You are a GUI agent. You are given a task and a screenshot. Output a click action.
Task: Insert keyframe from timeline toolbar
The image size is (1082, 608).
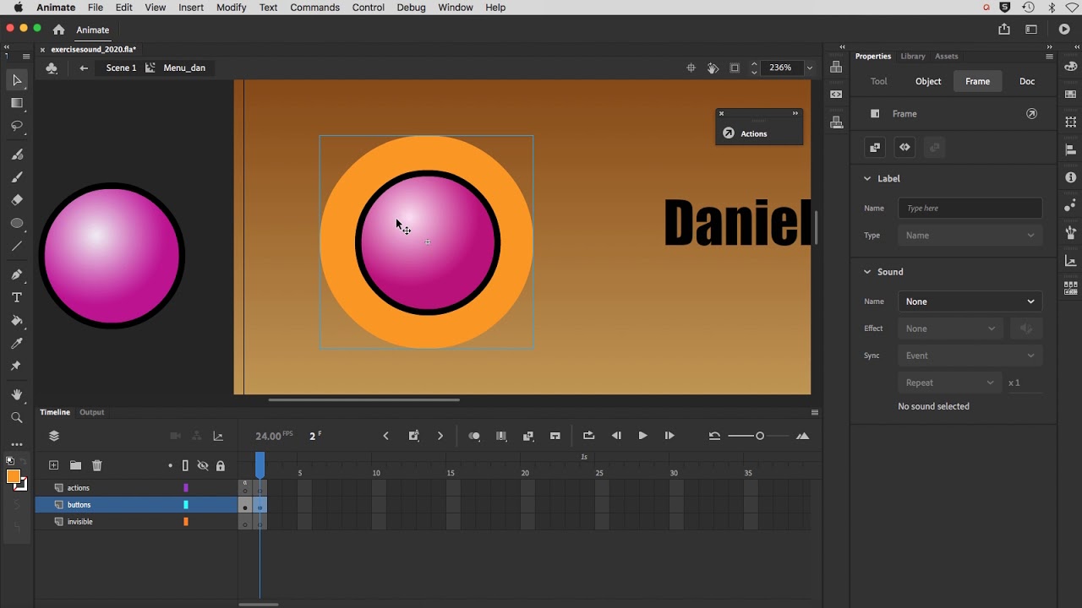click(413, 436)
